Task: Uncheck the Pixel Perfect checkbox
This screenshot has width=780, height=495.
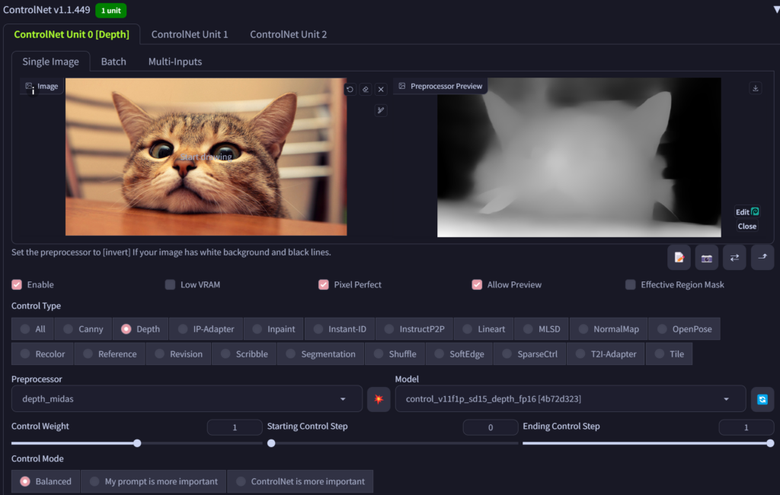Action: coord(324,284)
